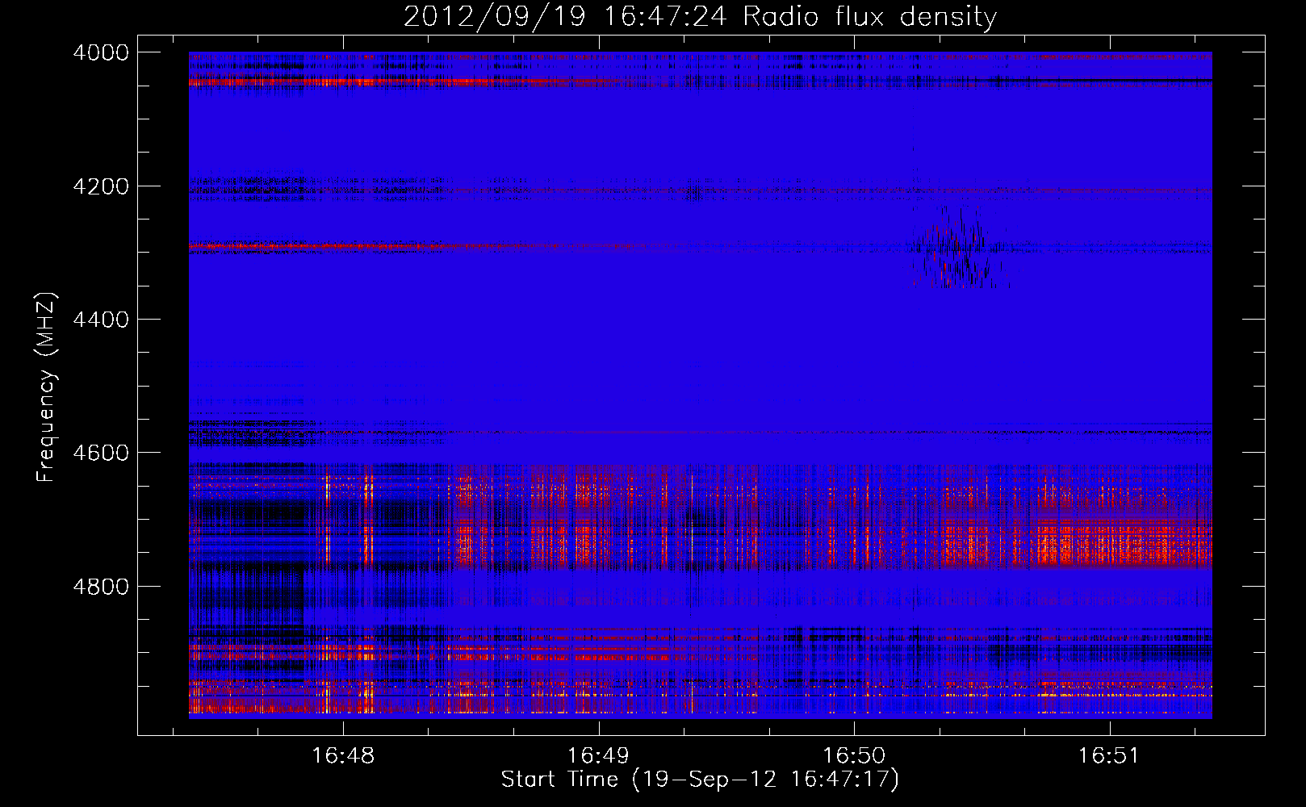This screenshot has height=807, width=1306.
Task: Click the 16:48 time tick label
Action: (343, 756)
